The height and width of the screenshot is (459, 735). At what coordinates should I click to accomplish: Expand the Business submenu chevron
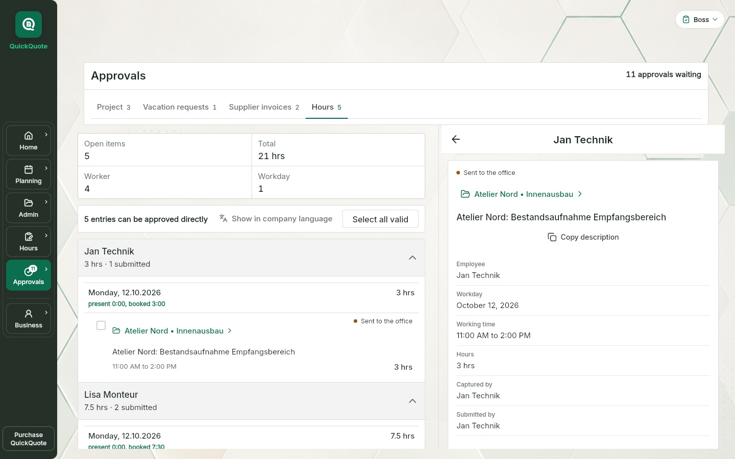(x=46, y=313)
